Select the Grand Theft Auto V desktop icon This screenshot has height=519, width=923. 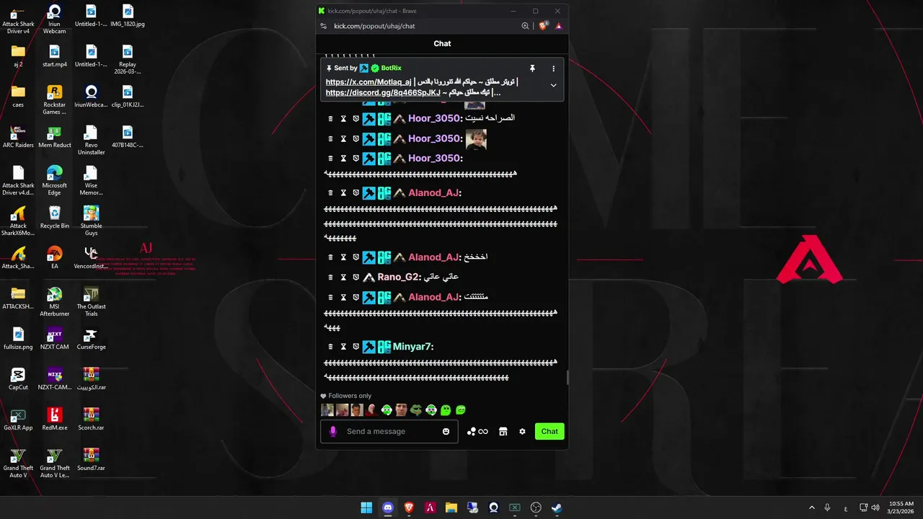pyautogui.click(x=18, y=463)
